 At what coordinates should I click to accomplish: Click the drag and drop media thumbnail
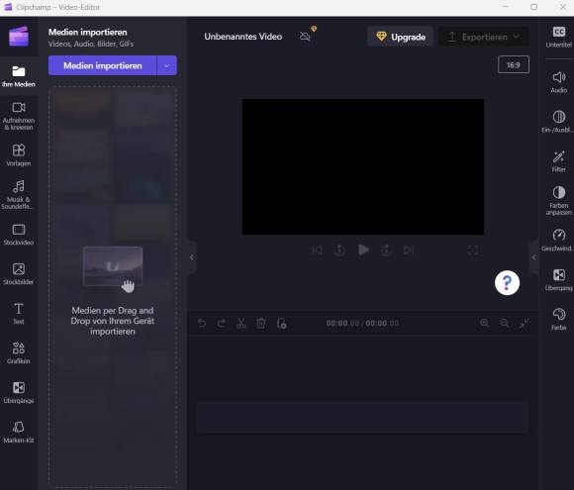pos(113,266)
